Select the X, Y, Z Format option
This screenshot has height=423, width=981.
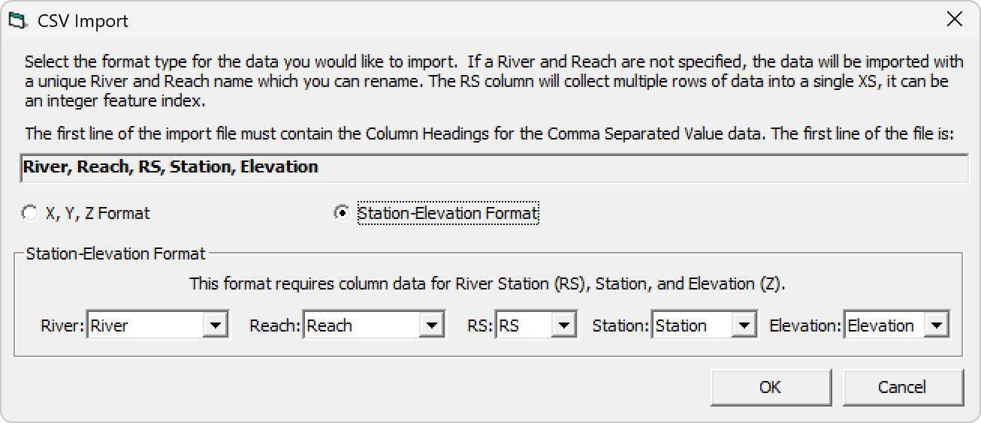(86, 213)
